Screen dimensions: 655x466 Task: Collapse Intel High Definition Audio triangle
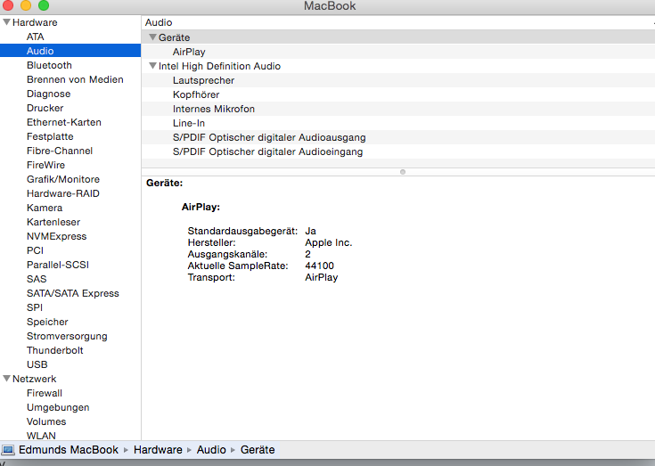coord(152,66)
